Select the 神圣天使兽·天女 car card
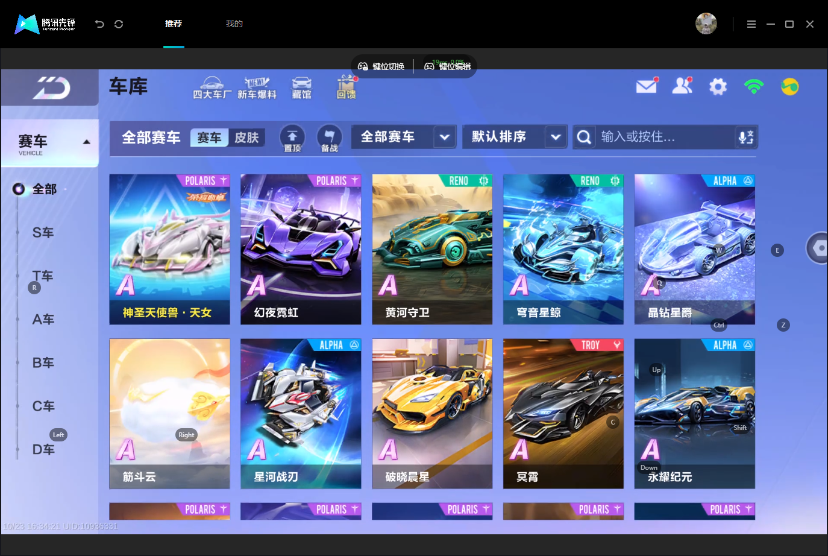The height and width of the screenshot is (556, 828). [169, 250]
